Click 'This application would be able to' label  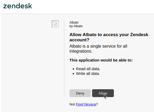(101, 60)
